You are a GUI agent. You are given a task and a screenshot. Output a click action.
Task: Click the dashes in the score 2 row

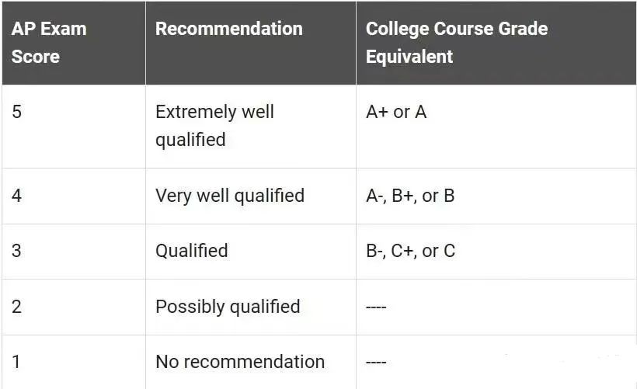point(376,307)
